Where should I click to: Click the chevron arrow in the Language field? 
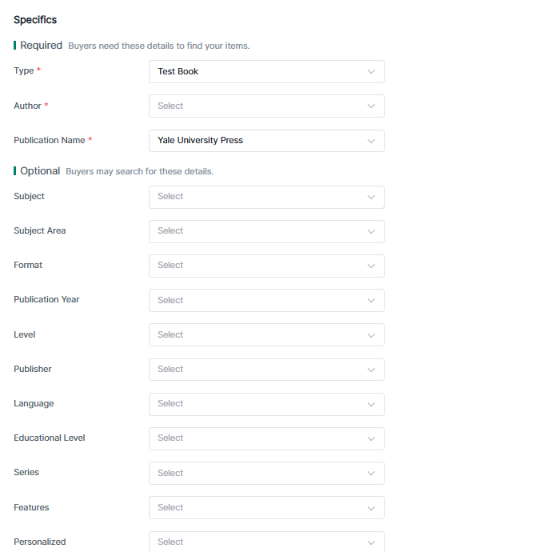coord(371,404)
